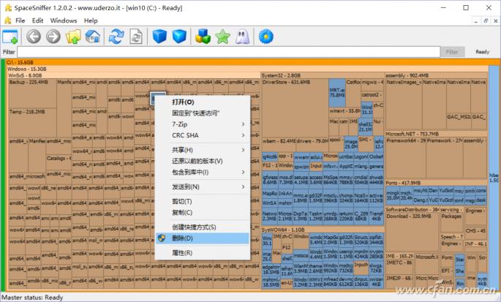The height and width of the screenshot is (302, 501).
Task: Select the Framework64 block
Action: pyautogui.click(x=406, y=158)
